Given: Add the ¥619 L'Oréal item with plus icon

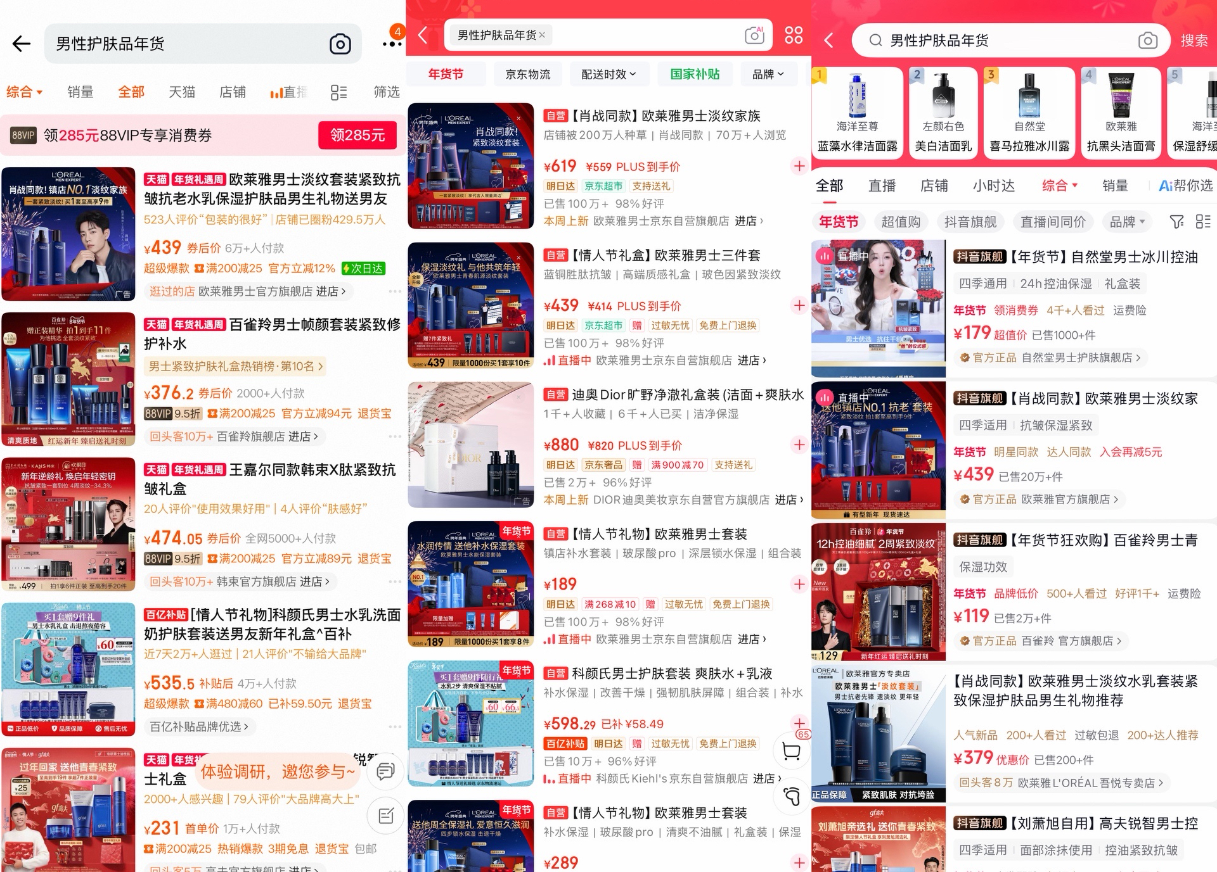Looking at the screenshot, I should click(799, 167).
